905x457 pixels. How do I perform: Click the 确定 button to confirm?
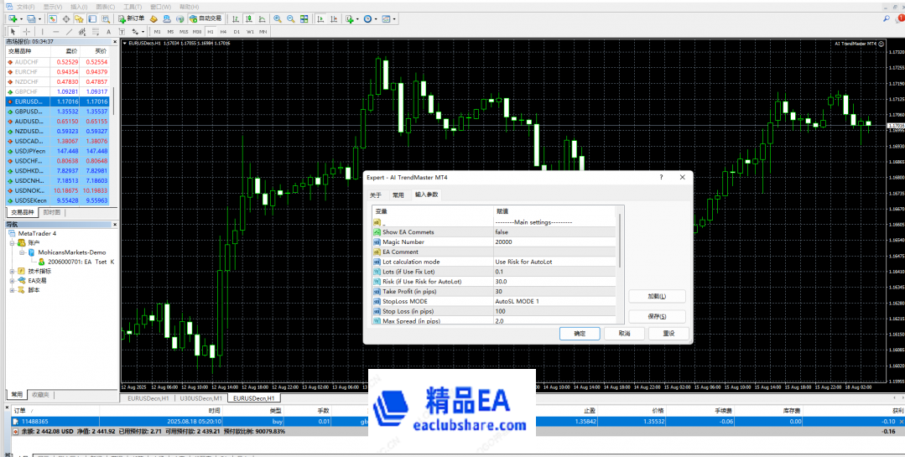pos(580,334)
